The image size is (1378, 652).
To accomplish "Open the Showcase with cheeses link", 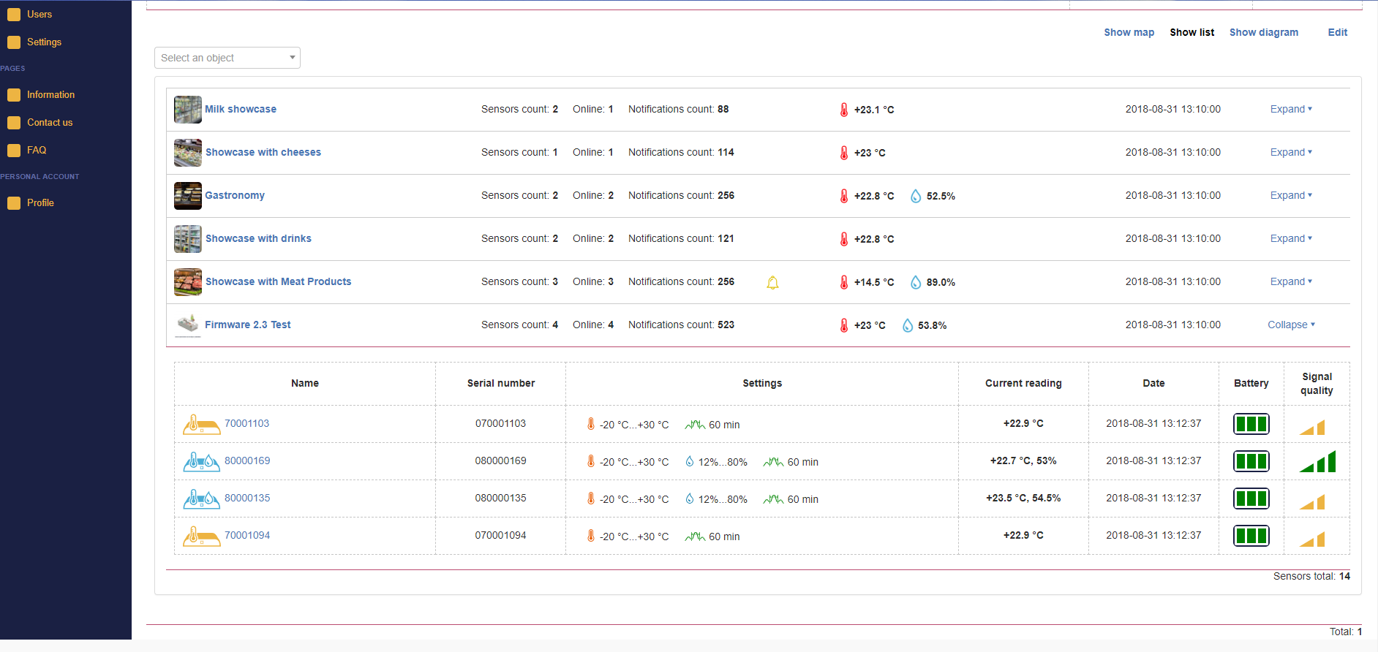I will coord(263,152).
